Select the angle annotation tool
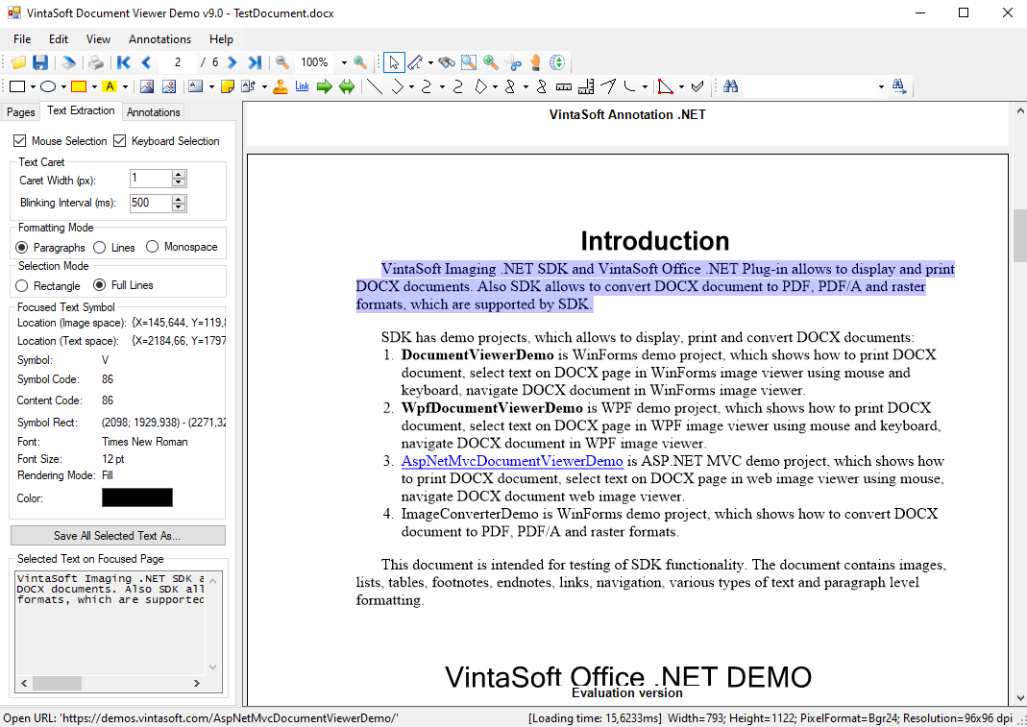 [608, 86]
